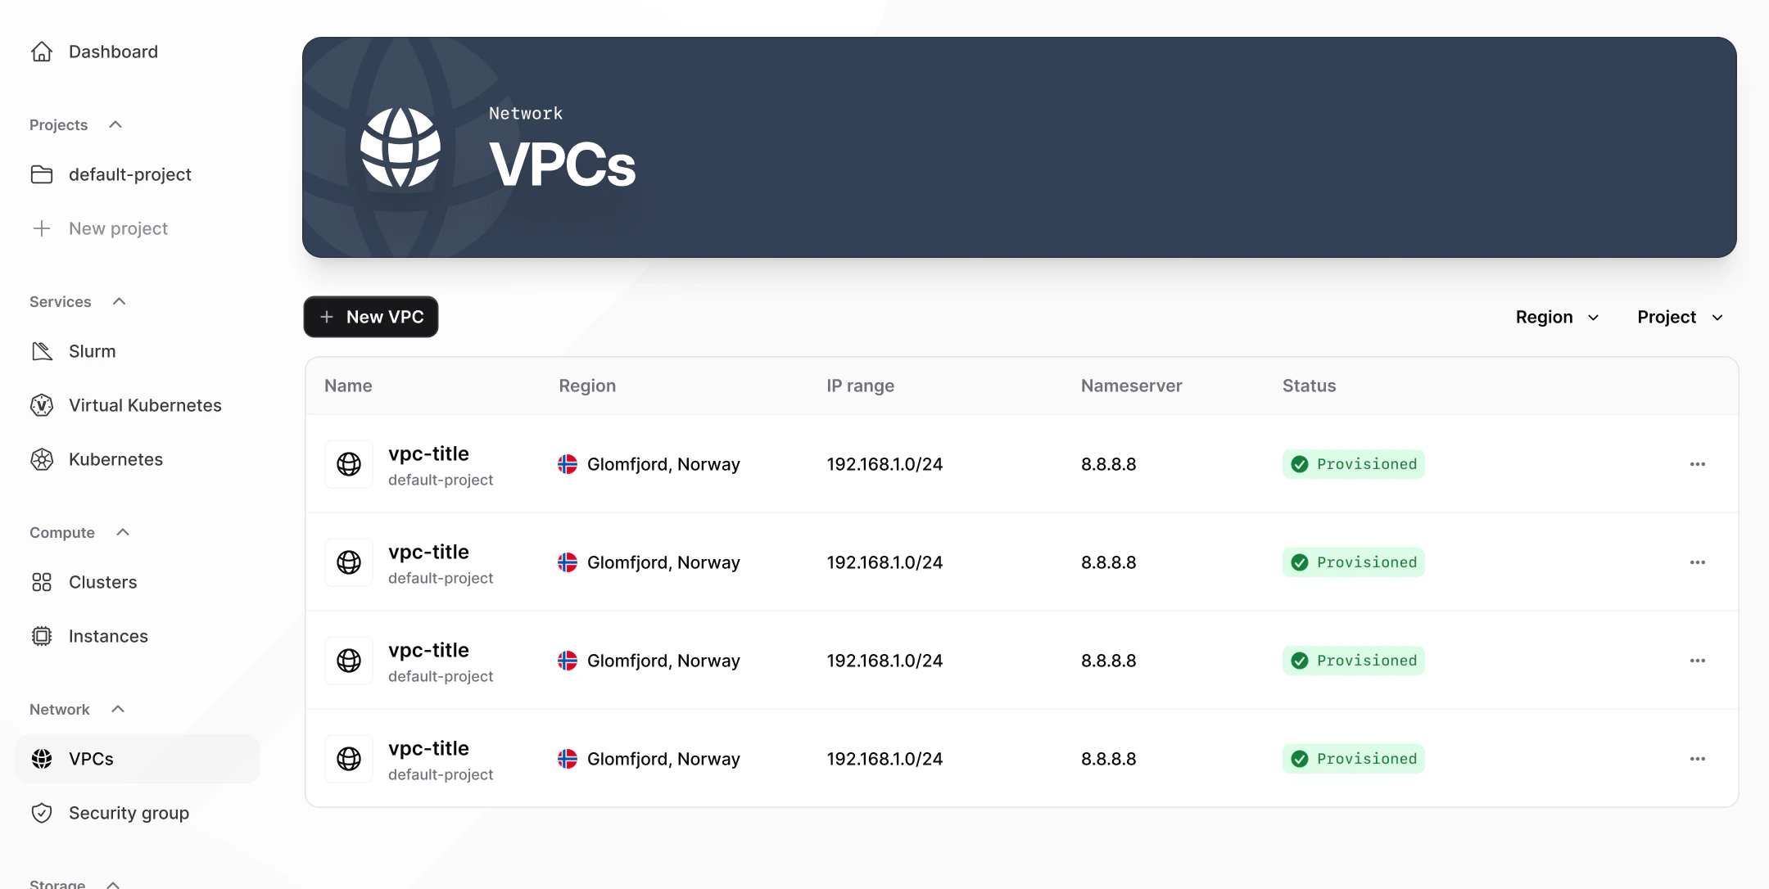Open the ellipsis menu on first VPC row
Viewport: 1769px width, 889px height.
tap(1696, 464)
